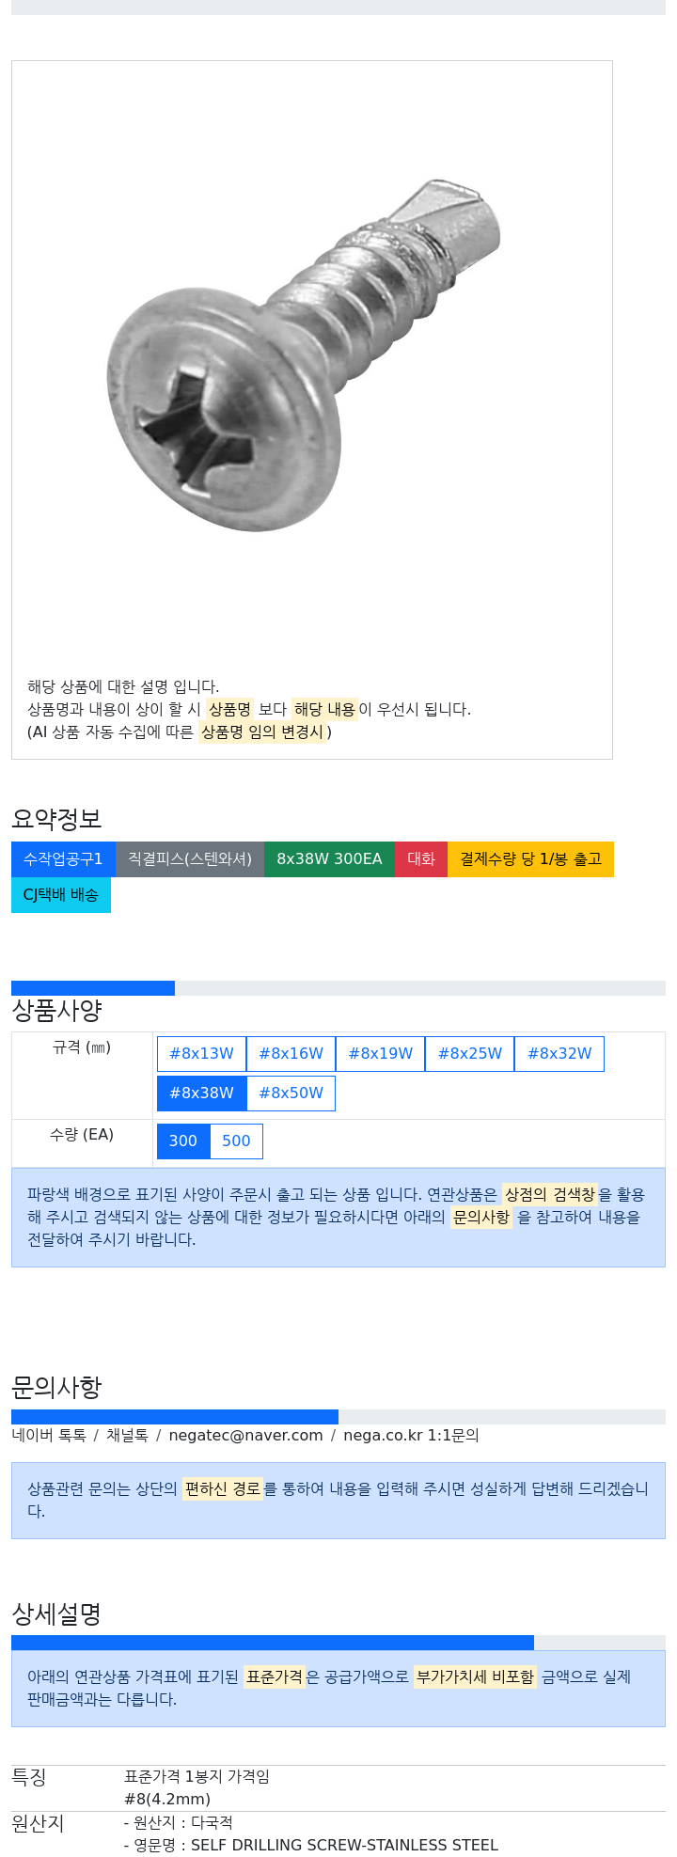
Task: Select the #8x13W size option
Action: pos(201,1054)
